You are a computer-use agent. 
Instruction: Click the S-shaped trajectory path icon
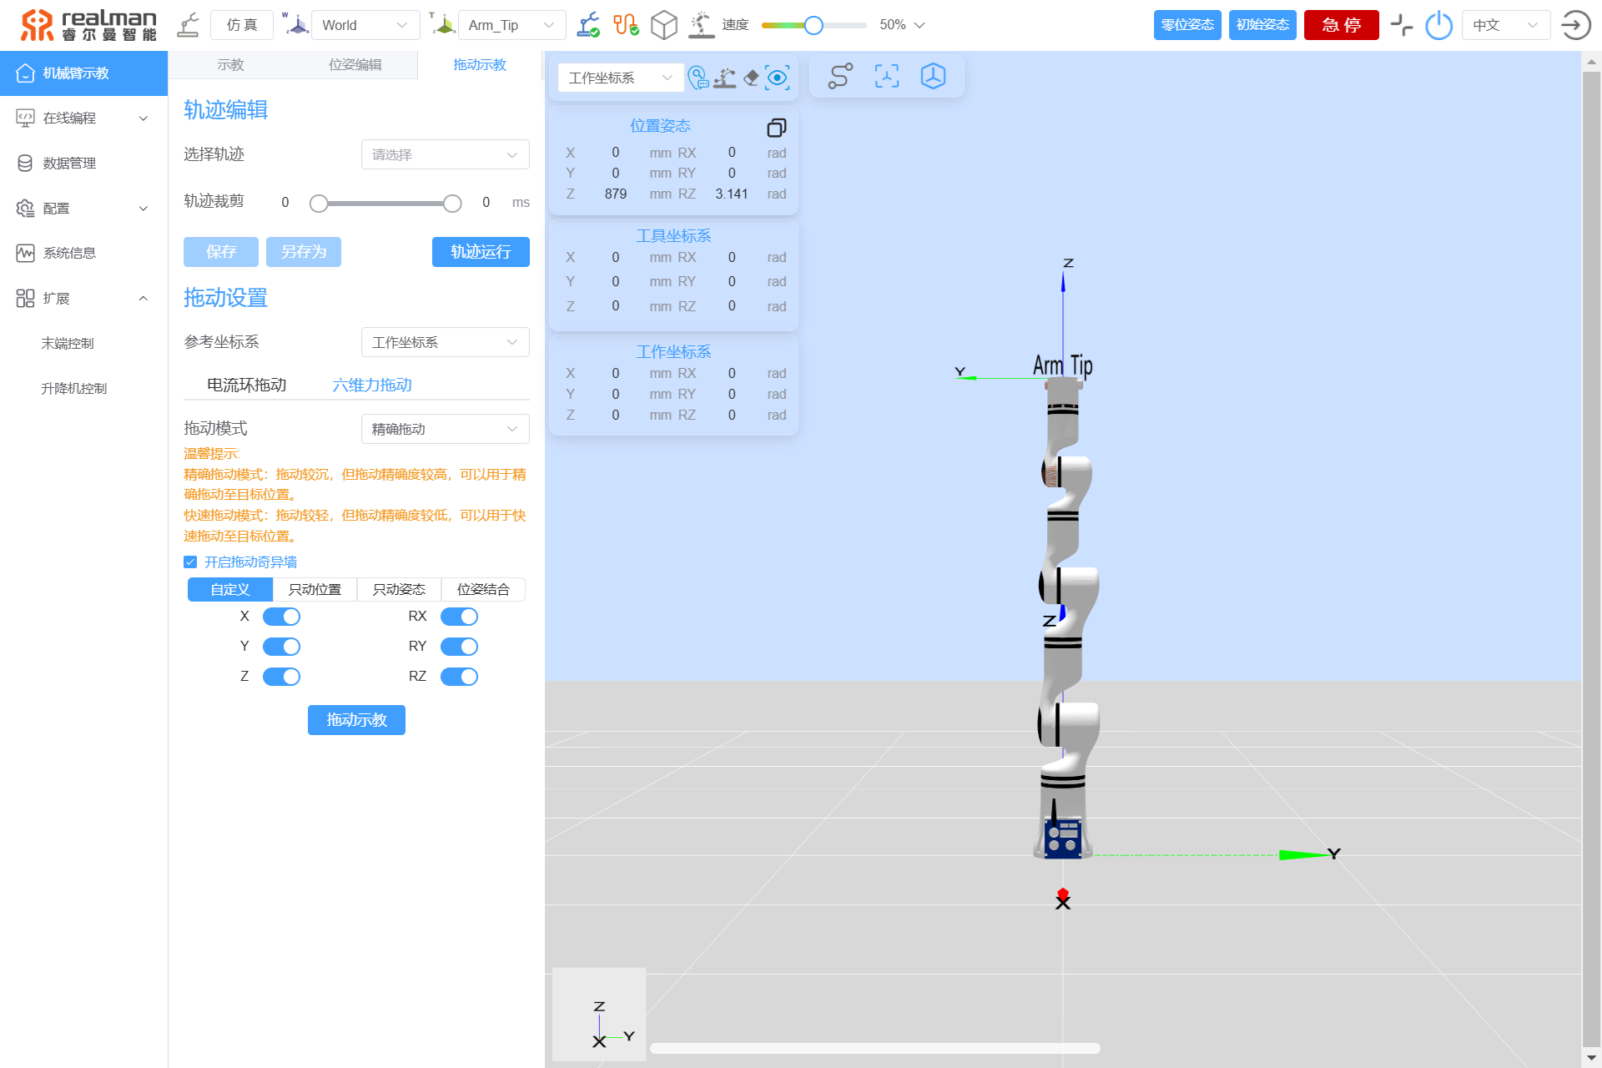840,77
